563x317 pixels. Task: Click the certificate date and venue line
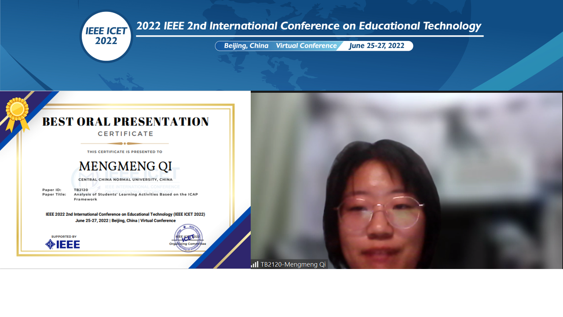pyautogui.click(x=125, y=221)
